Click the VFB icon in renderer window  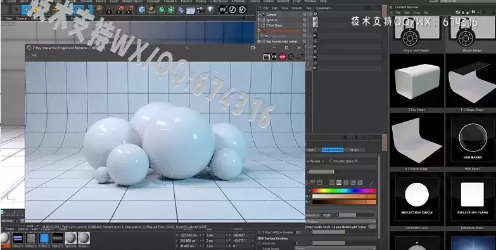point(274,56)
